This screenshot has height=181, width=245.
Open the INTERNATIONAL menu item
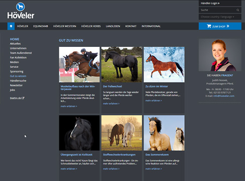pyautogui.click(x=151, y=26)
